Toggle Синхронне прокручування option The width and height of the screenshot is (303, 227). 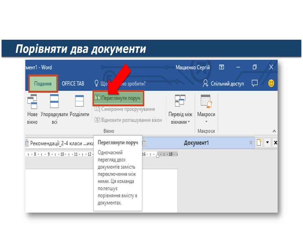pyautogui.click(x=125, y=109)
